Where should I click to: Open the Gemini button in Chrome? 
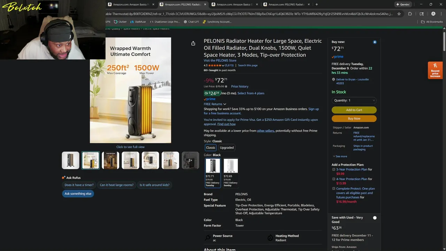403,5
